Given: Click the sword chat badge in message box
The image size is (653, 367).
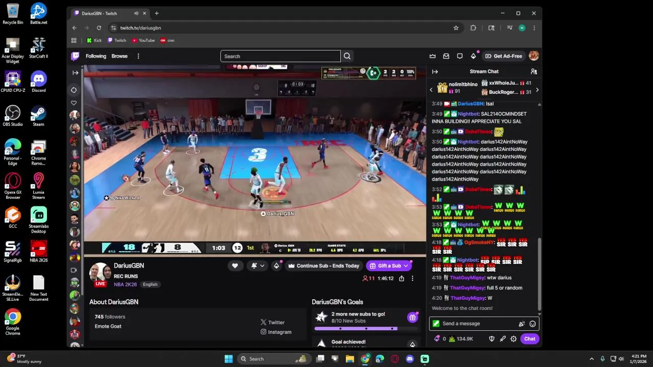Looking at the screenshot, I should [436, 323].
